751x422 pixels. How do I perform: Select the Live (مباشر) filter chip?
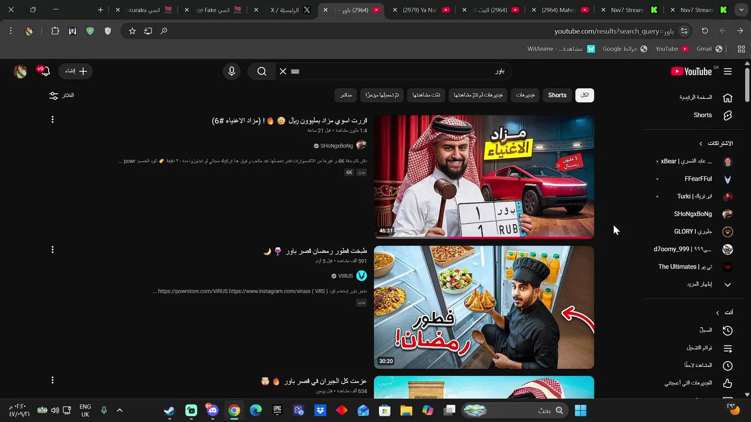pyautogui.click(x=346, y=95)
